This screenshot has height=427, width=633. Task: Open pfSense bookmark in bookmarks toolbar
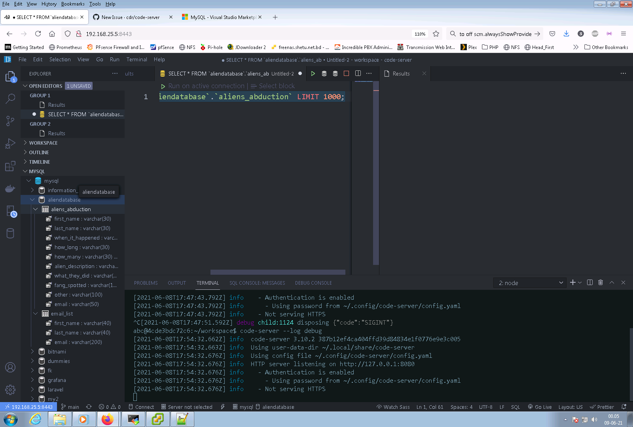tap(162, 47)
